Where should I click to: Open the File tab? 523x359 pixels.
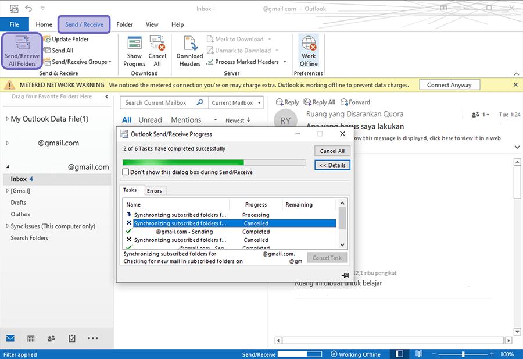(15, 24)
